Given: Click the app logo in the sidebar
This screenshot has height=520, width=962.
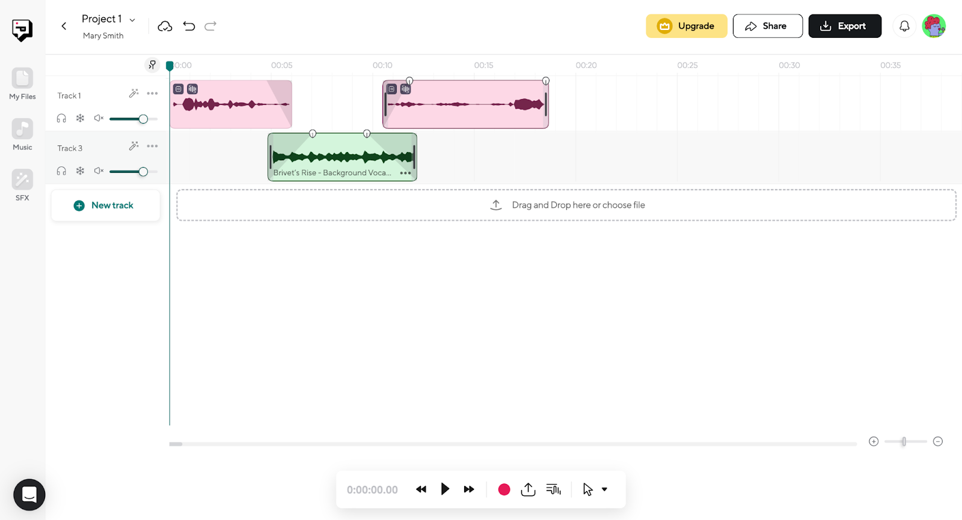Looking at the screenshot, I should point(22,30).
